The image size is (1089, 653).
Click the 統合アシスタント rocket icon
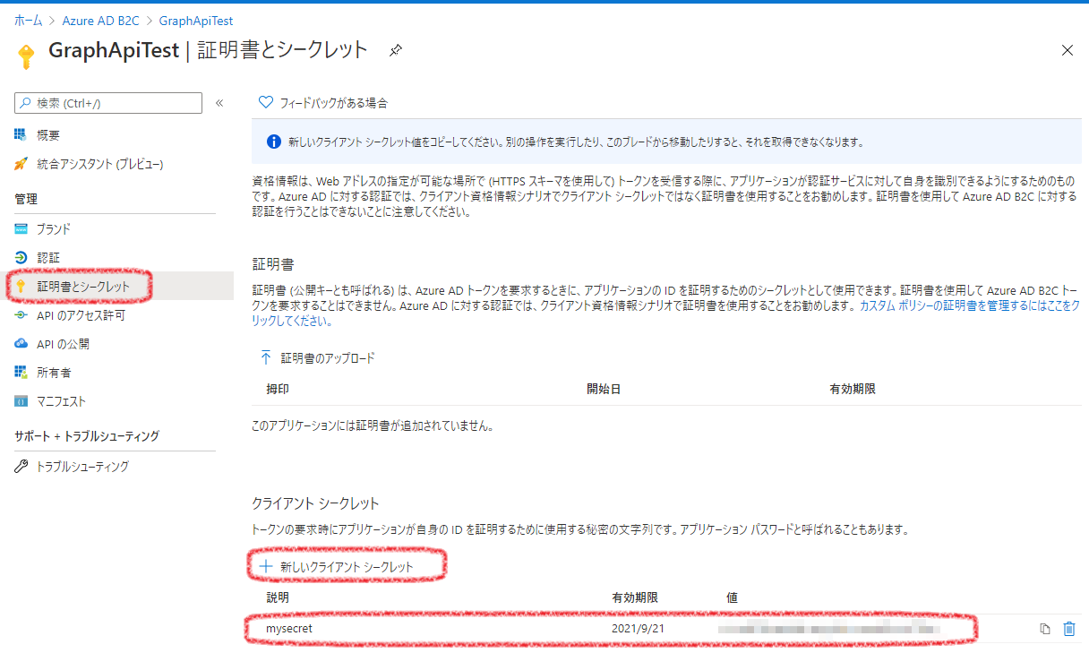pos(21,164)
